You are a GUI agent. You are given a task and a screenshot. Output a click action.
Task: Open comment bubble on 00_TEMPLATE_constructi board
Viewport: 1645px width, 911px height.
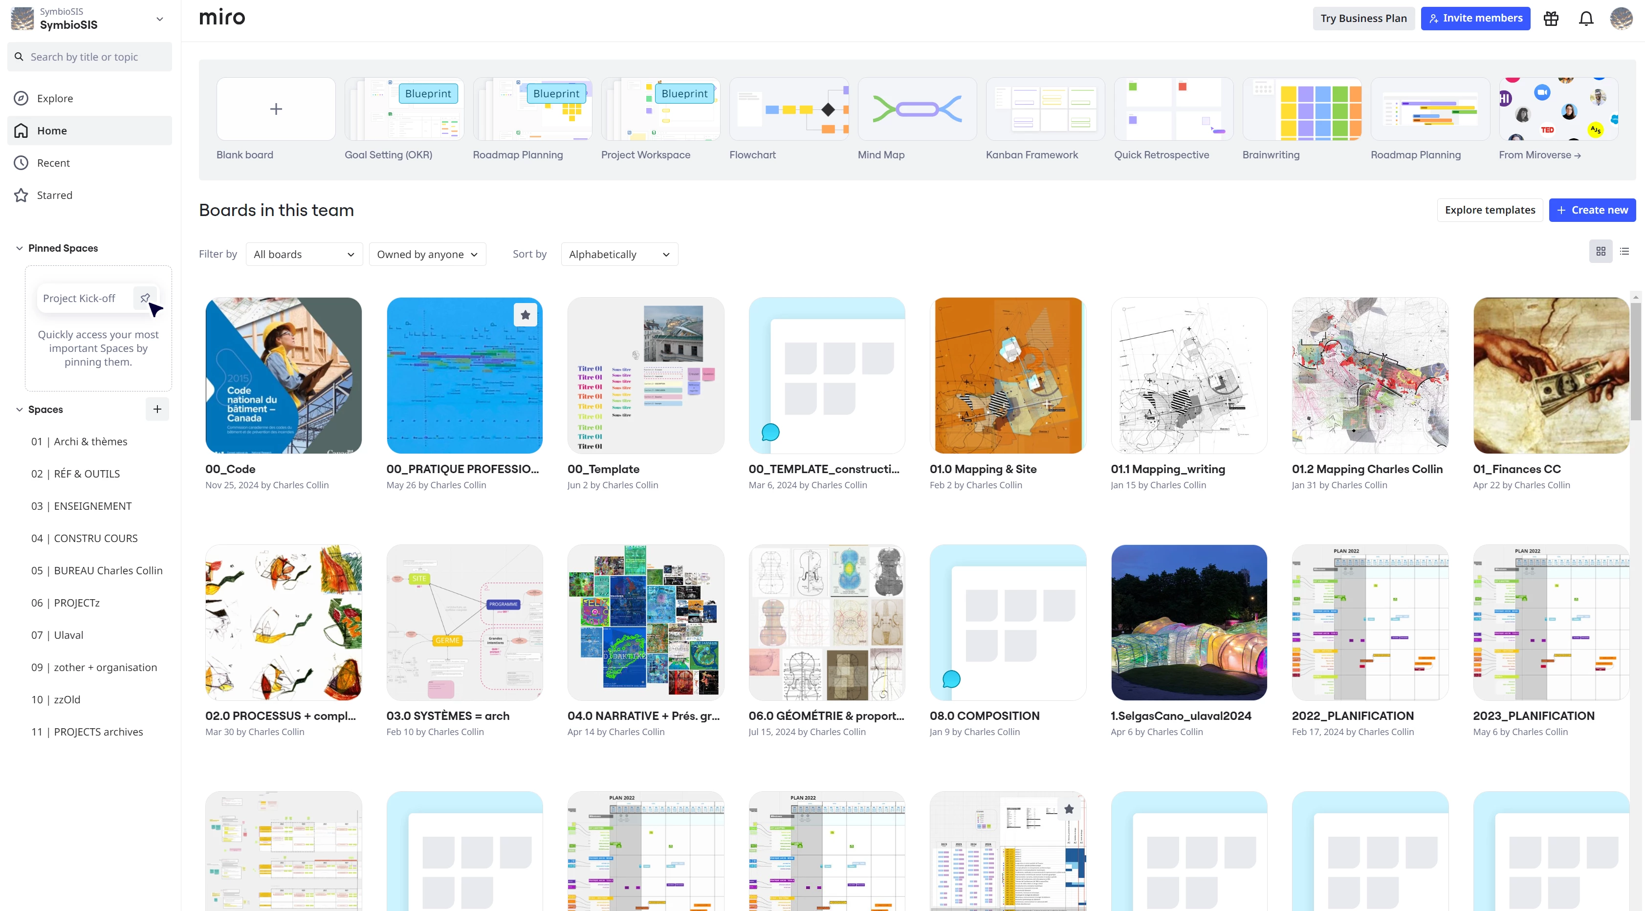pyautogui.click(x=771, y=432)
